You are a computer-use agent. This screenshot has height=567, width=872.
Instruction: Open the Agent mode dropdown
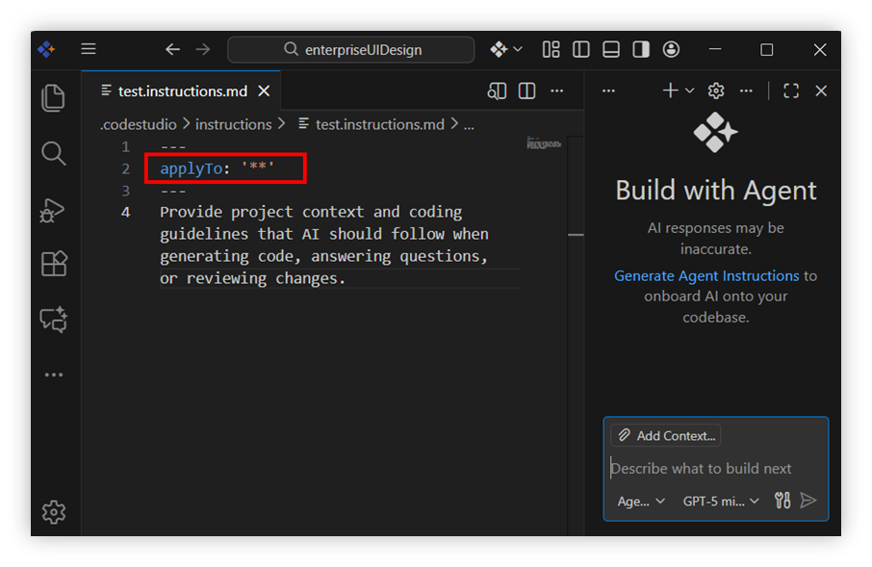point(641,501)
